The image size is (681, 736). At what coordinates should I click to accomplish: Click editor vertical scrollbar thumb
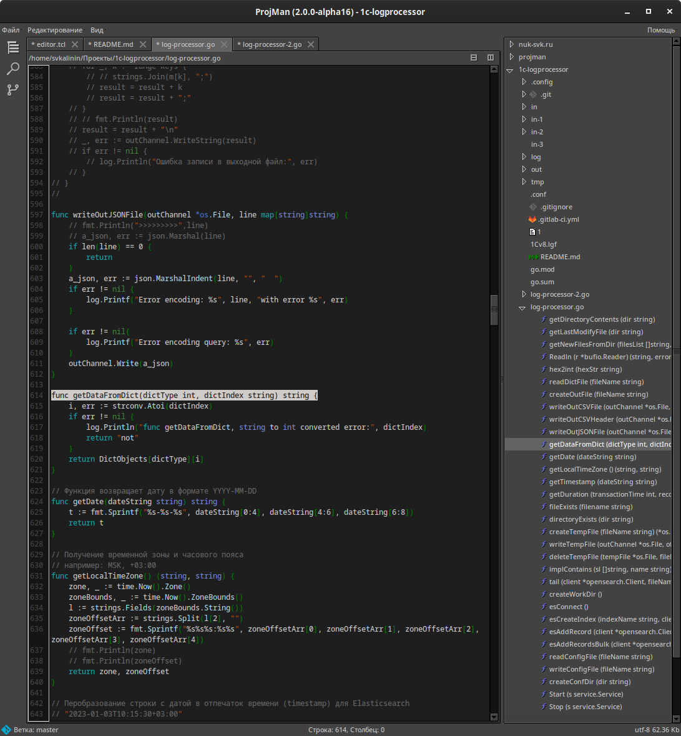(x=494, y=310)
